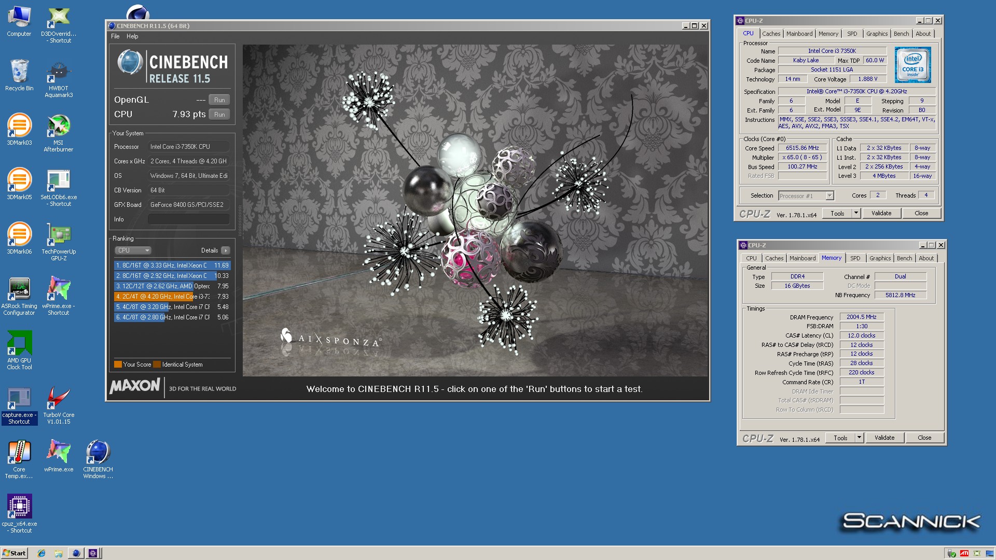Open About tab in top CPU-Z window

tap(923, 34)
